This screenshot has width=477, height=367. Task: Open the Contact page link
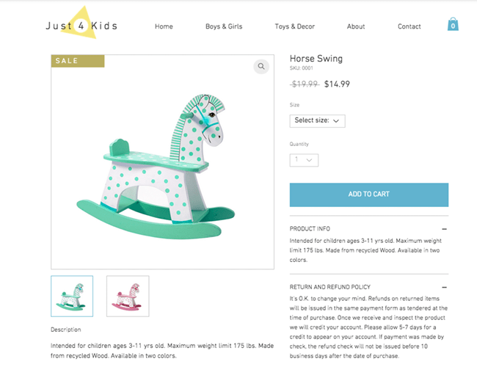[x=409, y=26]
